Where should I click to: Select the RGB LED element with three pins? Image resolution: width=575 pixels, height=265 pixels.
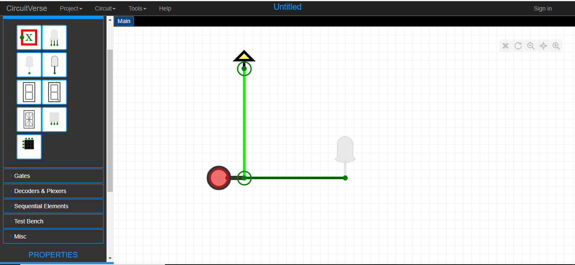click(54, 37)
